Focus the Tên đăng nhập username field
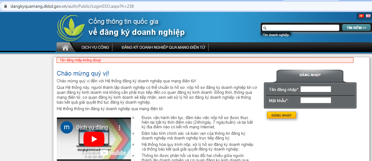Viewport: 372px width, 161px height. coord(315,89)
